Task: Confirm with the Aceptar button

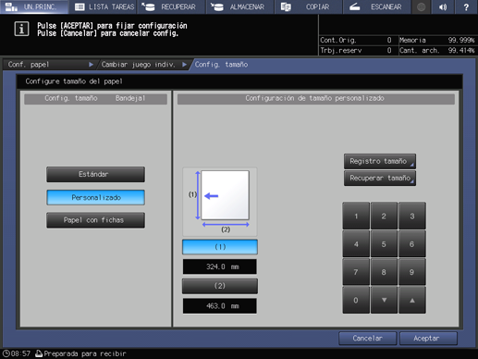Action: [x=428, y=339]
